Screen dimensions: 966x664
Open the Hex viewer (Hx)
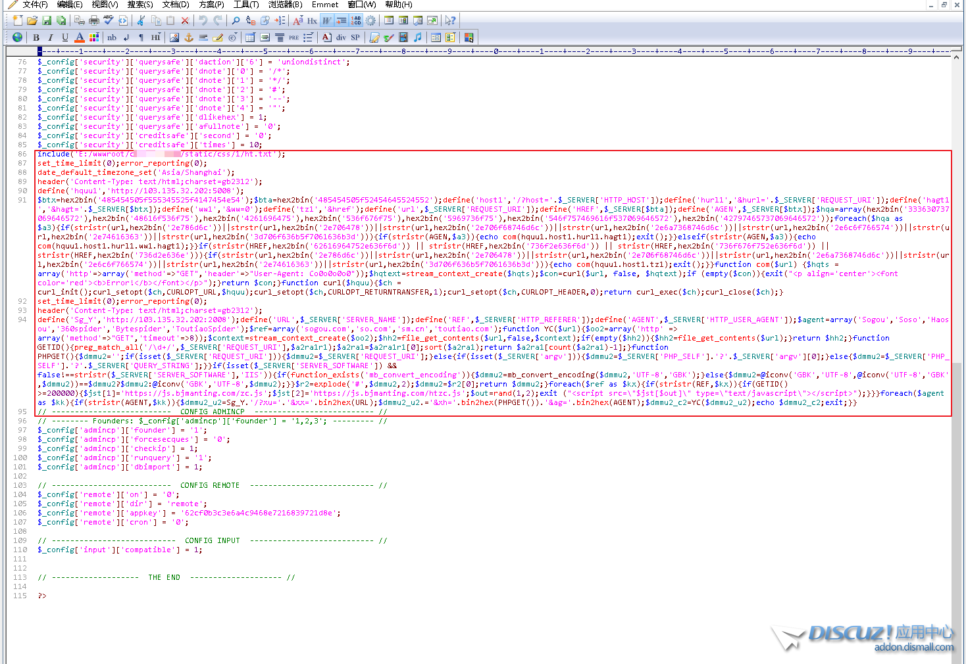coord(312,20)
